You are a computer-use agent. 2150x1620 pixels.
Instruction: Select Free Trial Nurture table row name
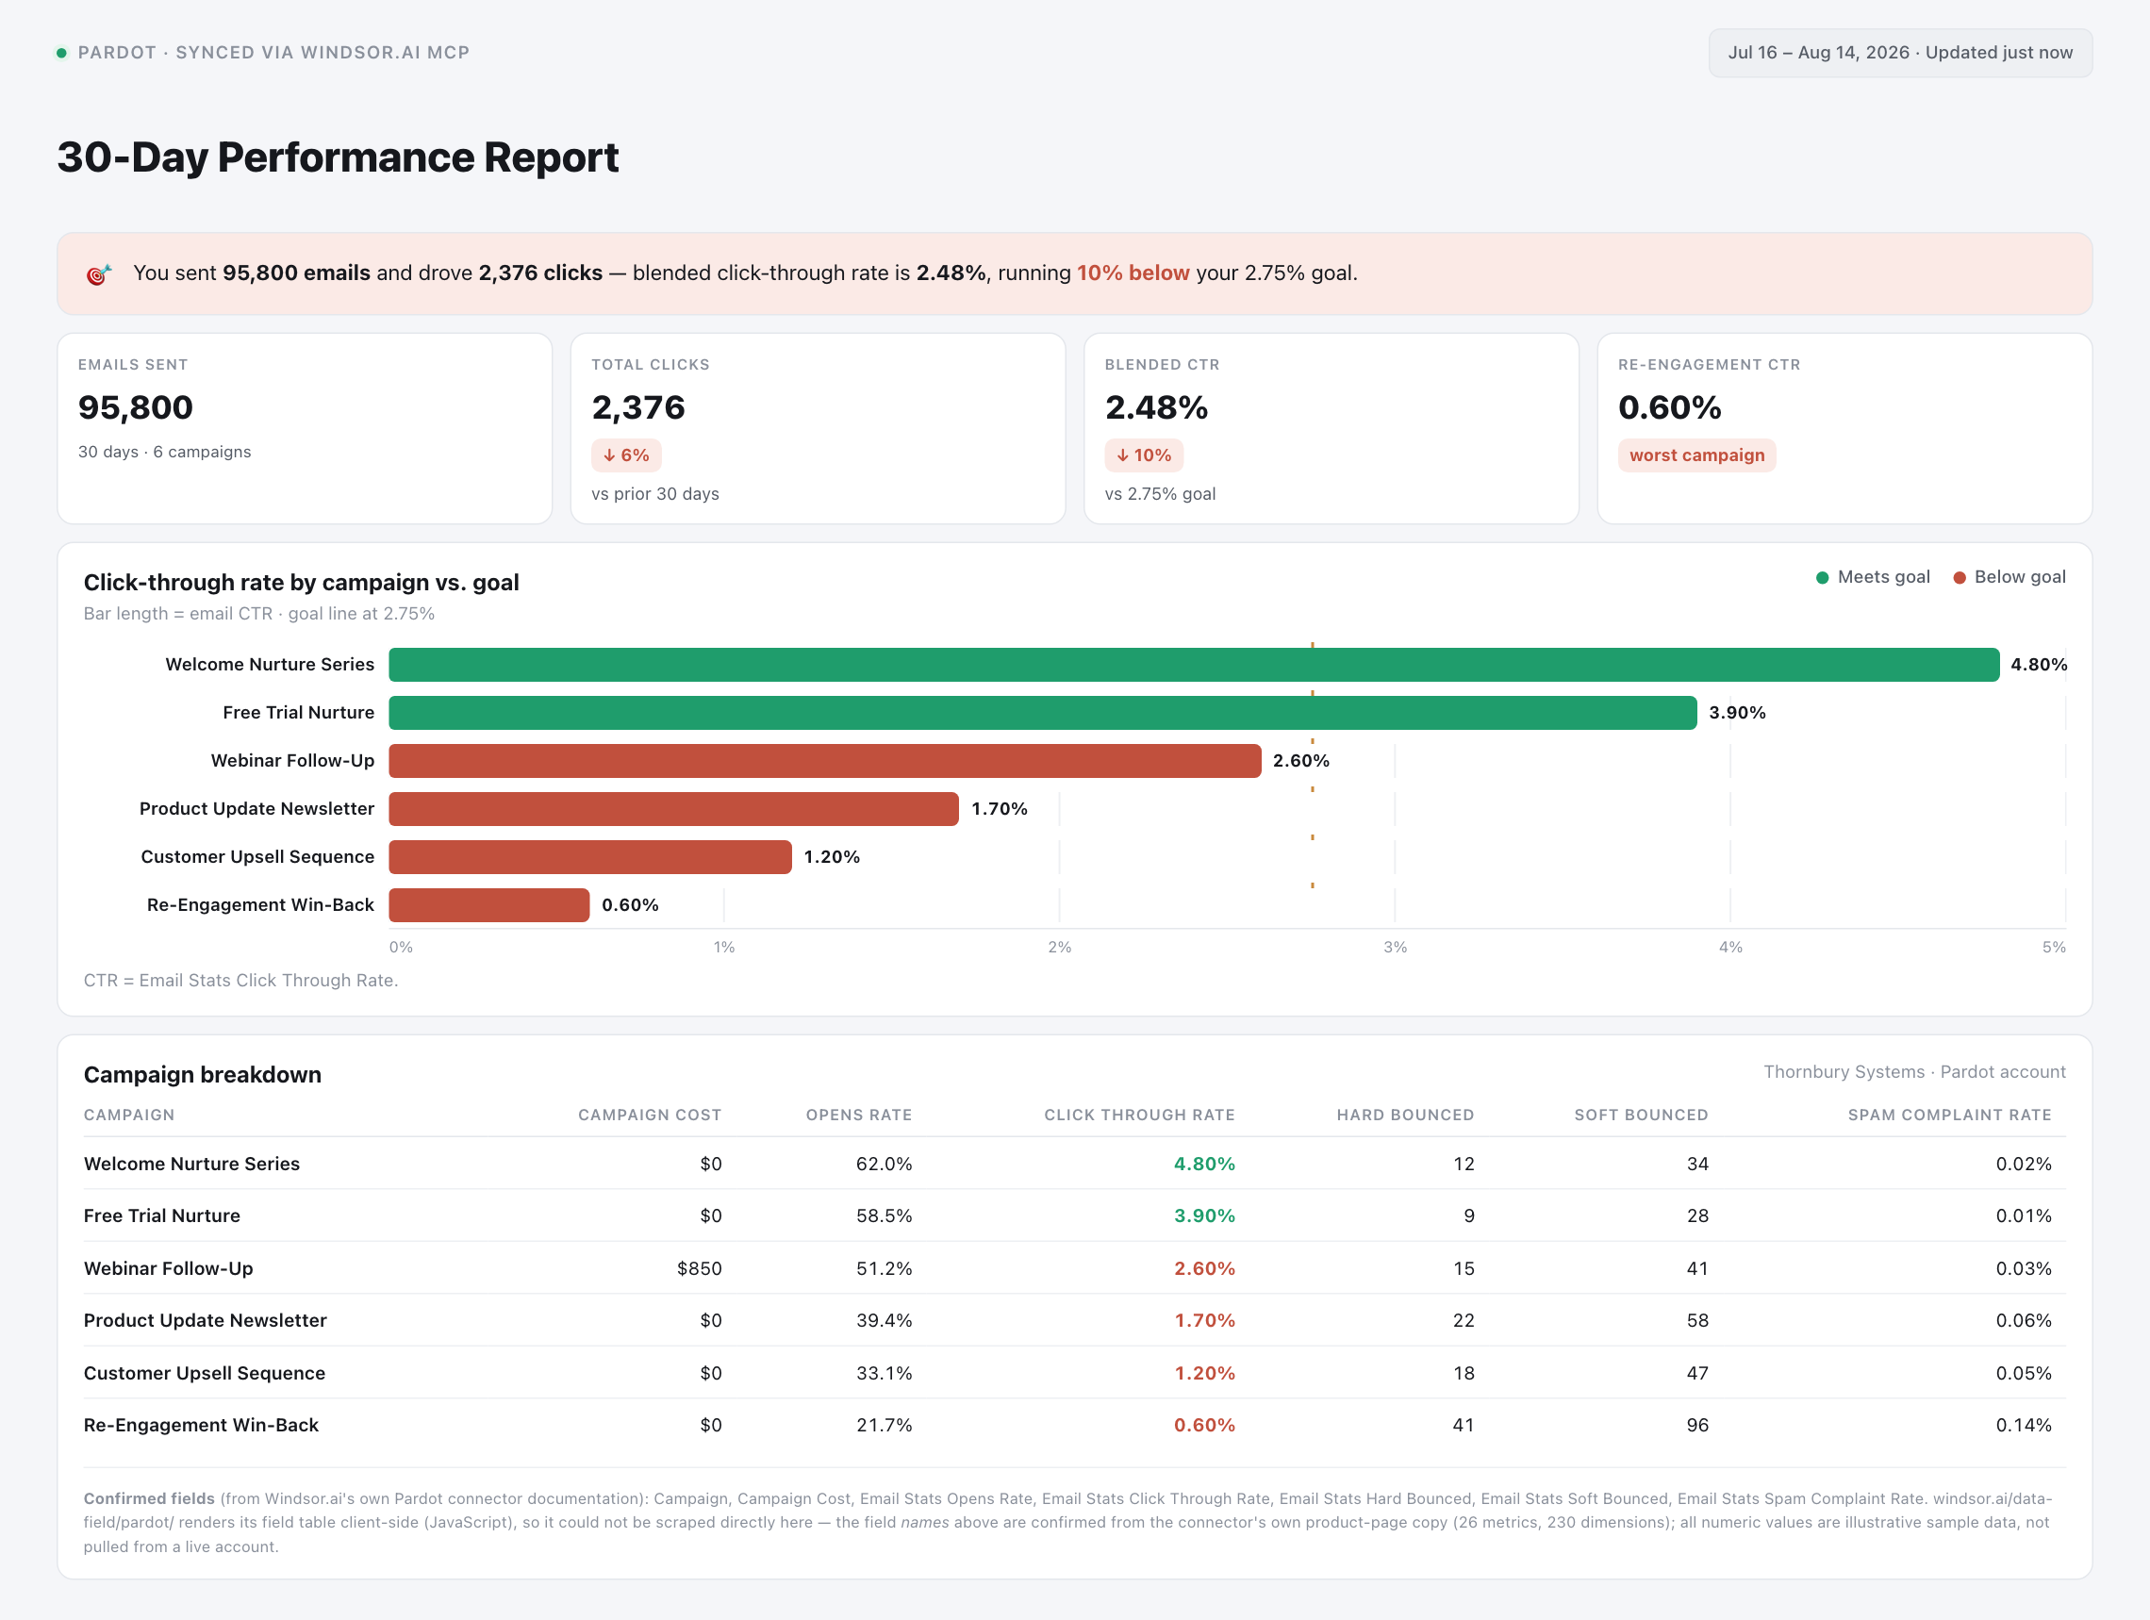161,1215
